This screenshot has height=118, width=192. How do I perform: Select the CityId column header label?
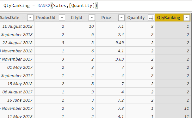(x=77, y=18)
